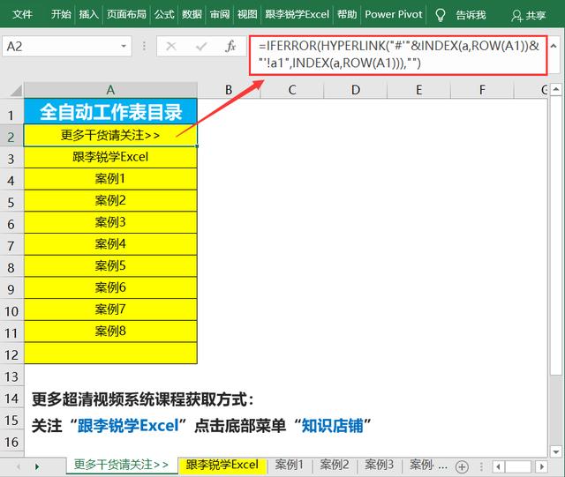Switch to sheet tab 案例3
This screenshot has height=477, width=565.
(379, 465)
